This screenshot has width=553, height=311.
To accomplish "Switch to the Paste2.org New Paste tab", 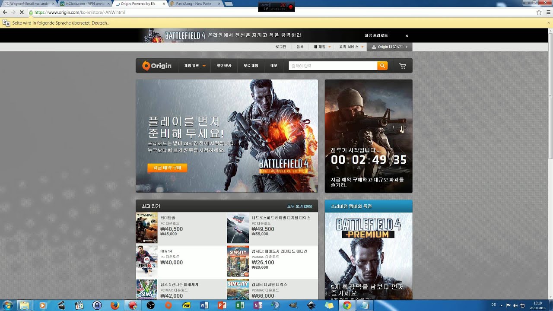I will point(194,4).
